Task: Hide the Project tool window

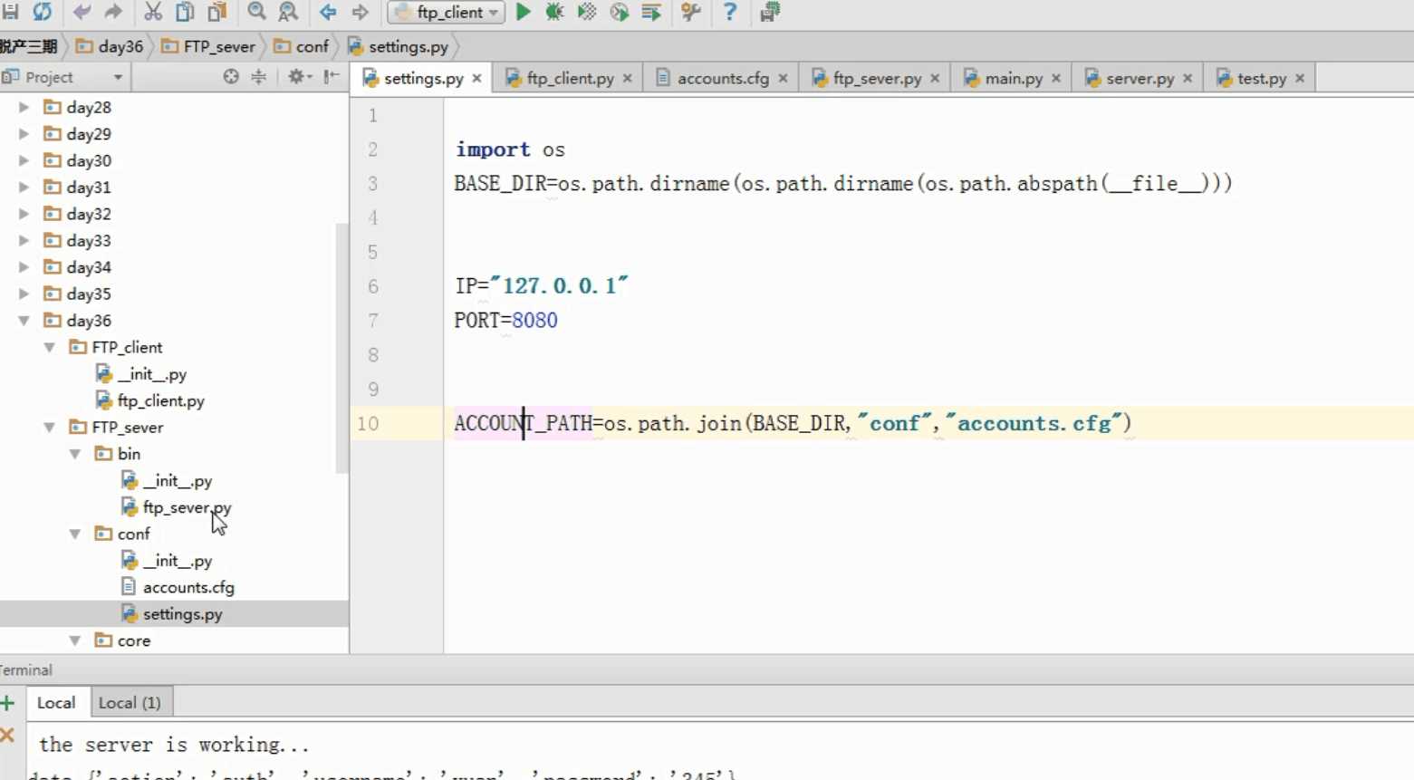Action: coord(332,77)
